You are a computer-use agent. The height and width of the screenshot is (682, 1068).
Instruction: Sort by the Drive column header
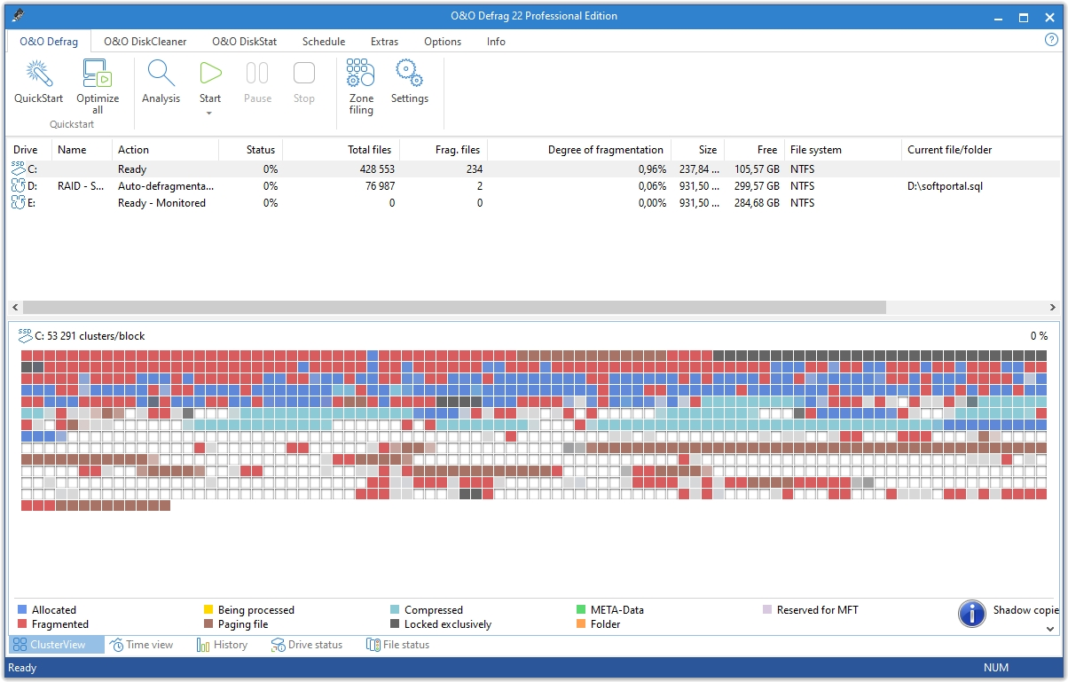[29, 150]
